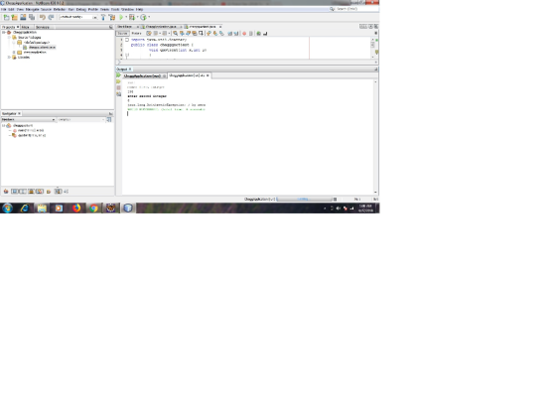Click the Save All toolbar icon
556x417 pixels.
[x=32, y=17]
